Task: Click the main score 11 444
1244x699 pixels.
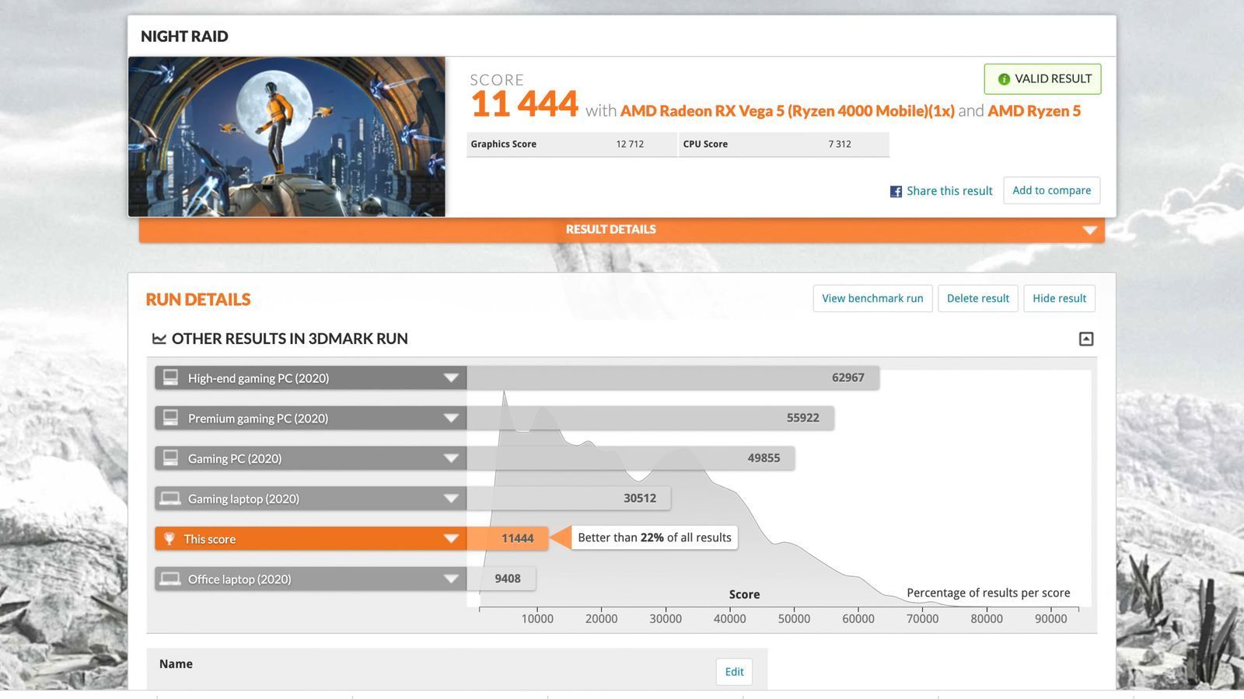Action: pos(525,104)
